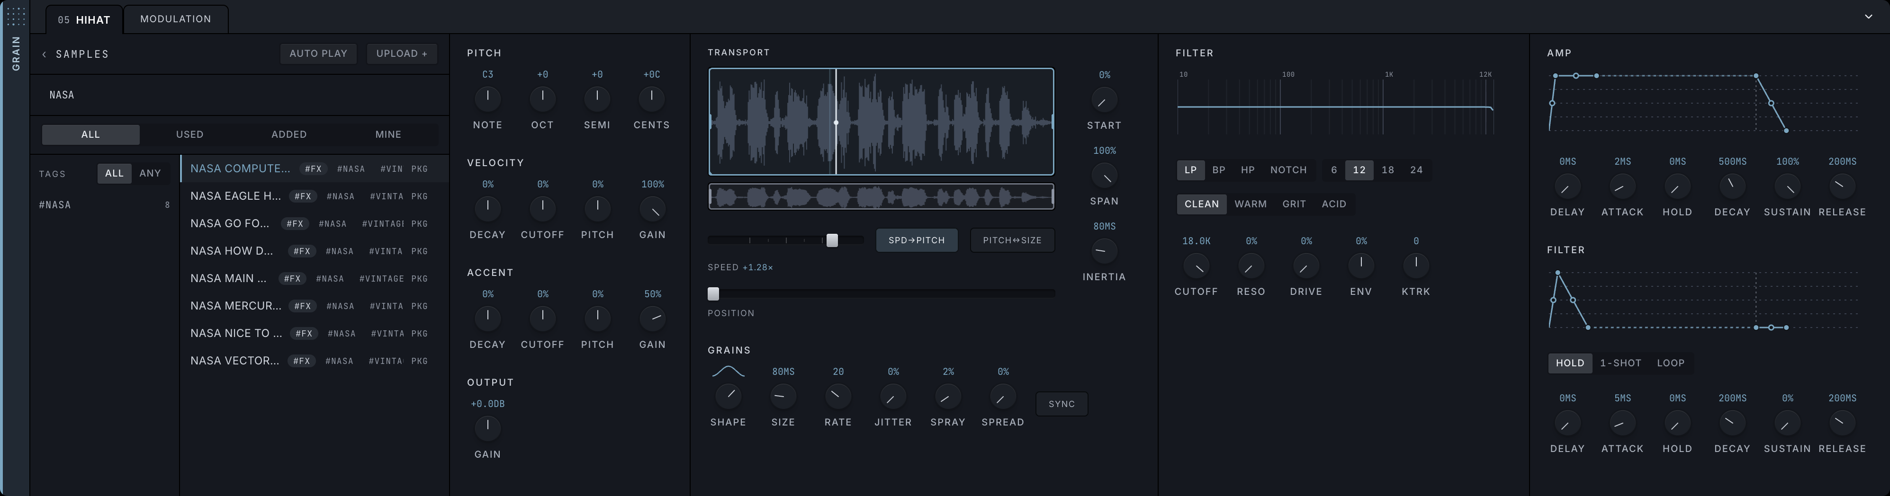Click the Accent Gain knob
This screenshot has height=496, width=1890.
(652, 318)
